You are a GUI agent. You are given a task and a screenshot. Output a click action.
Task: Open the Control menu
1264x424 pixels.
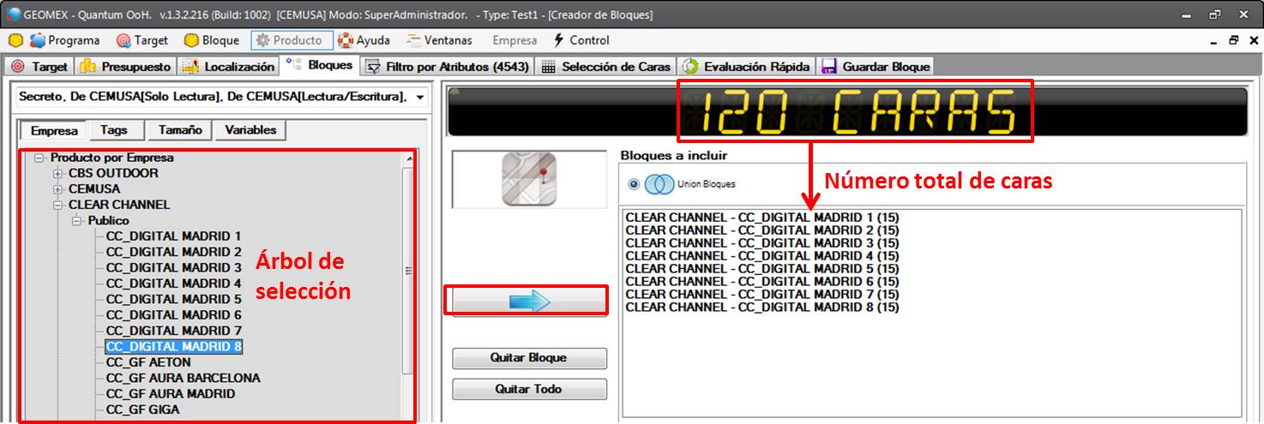point(581,40)
